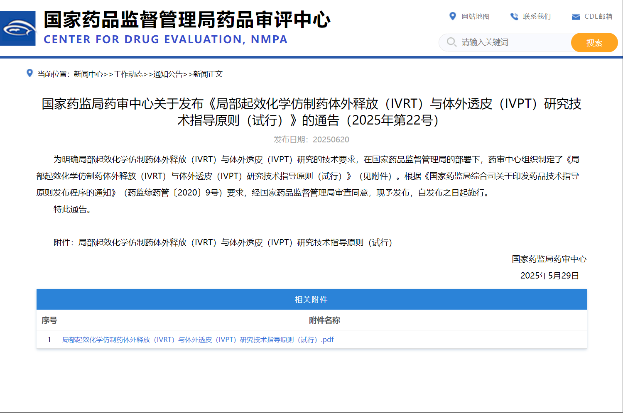Click the English title CENTER FOR DRUG EVALUATION, NMPA
623x413 pixels.
pos(165,39)
